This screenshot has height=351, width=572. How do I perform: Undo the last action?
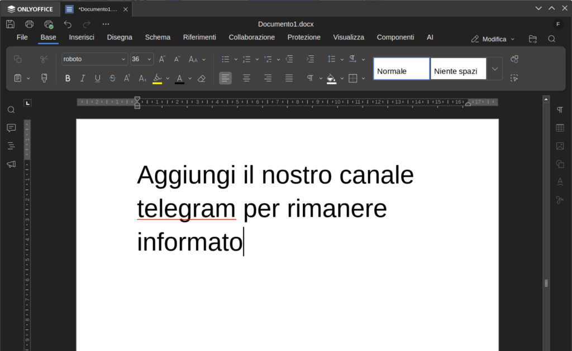(68, 24)
